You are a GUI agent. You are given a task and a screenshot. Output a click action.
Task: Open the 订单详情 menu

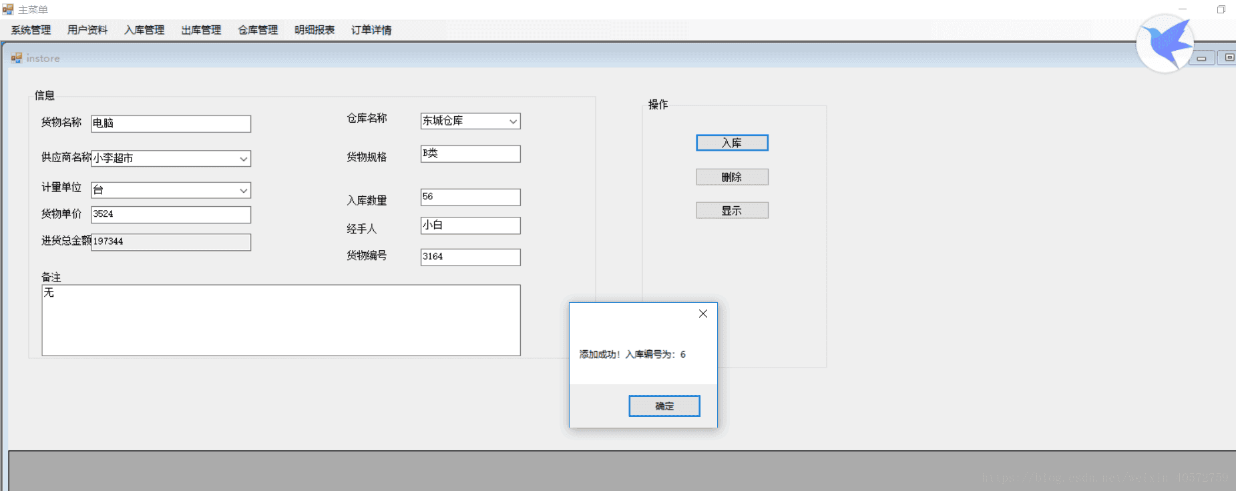pos(371,30)
